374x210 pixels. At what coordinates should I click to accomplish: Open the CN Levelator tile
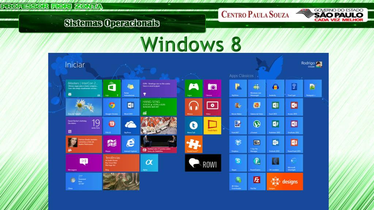[x=275, y=163]
